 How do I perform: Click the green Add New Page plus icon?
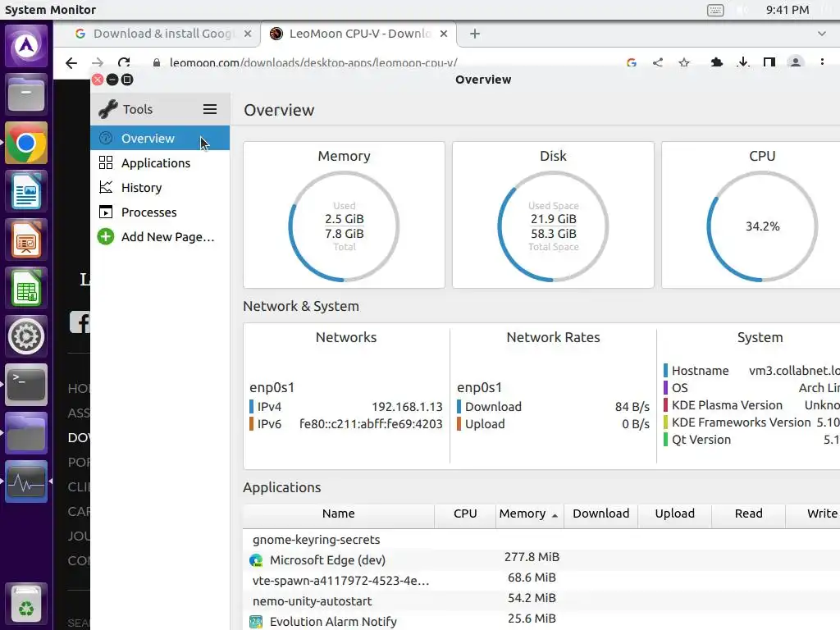point(106,237)
